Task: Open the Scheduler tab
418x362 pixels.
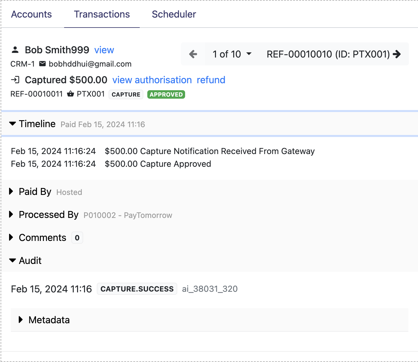Action: pyautogui.click(x=174, y=14)
